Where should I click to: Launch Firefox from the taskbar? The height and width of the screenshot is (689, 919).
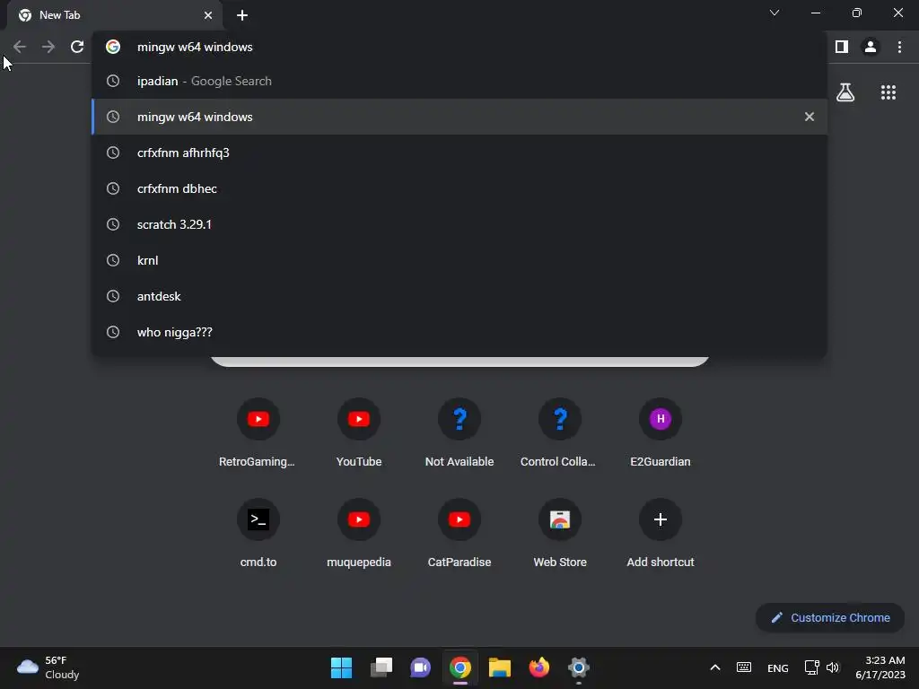tap(539, 667)
